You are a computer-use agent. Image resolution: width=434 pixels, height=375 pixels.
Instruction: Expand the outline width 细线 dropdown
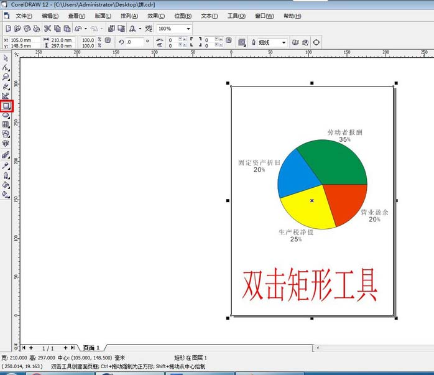point(284,42)
